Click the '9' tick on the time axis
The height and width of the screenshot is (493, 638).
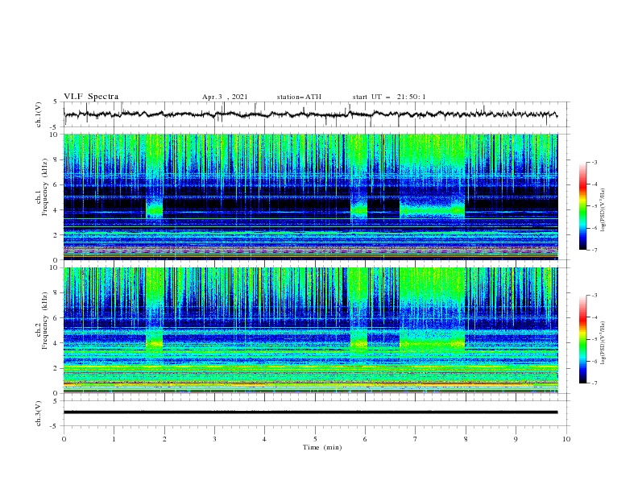tap(516, 439)
